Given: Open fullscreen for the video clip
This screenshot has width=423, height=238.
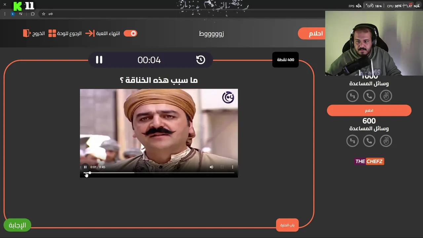Looking at the screenshot, I should pyautogui.click(x=222, y=167).
